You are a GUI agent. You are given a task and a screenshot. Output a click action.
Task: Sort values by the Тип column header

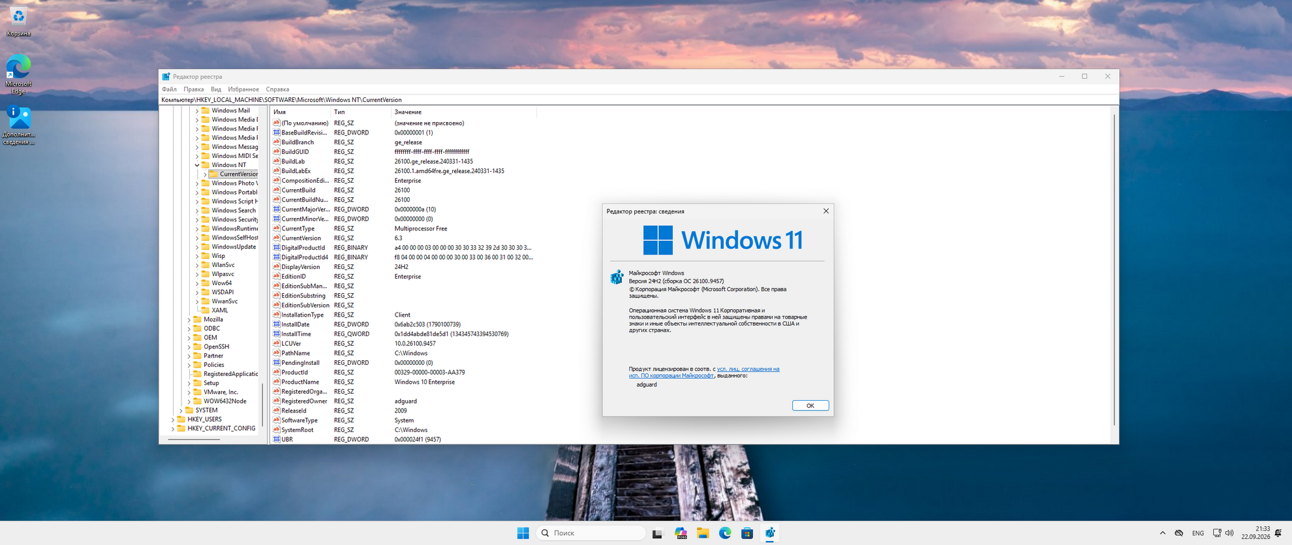(x=361, y=112)
